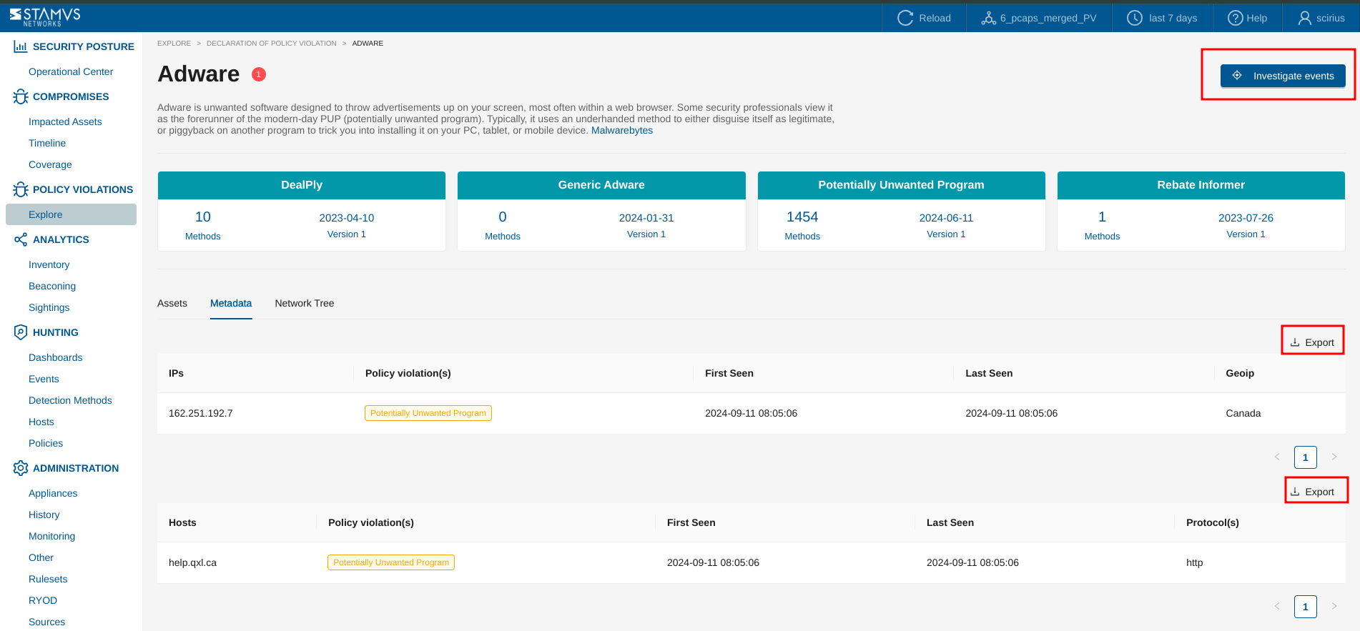Screen dimensions: 1360x631
Task: Click the Security Posture chart icon
Action: tap(21, 46)
